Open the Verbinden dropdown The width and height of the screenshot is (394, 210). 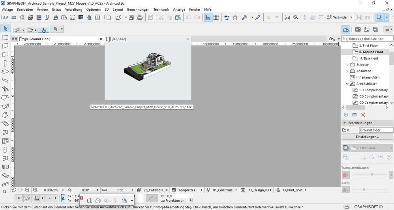[x=351, y=17]
